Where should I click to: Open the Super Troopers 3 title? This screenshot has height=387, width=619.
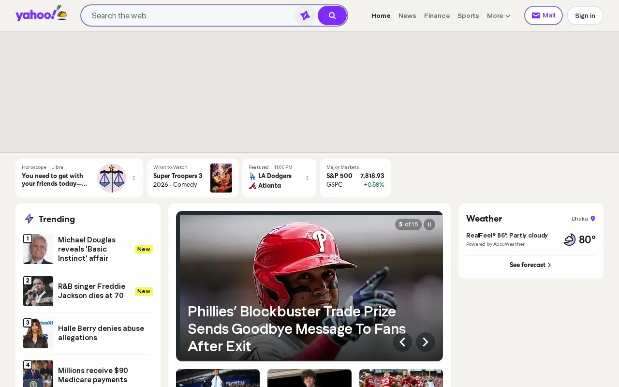pyautogui.click(x=178, y=176)
